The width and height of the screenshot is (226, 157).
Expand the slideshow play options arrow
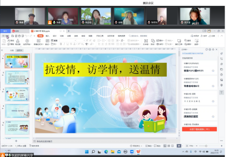[x=182, y=146]
